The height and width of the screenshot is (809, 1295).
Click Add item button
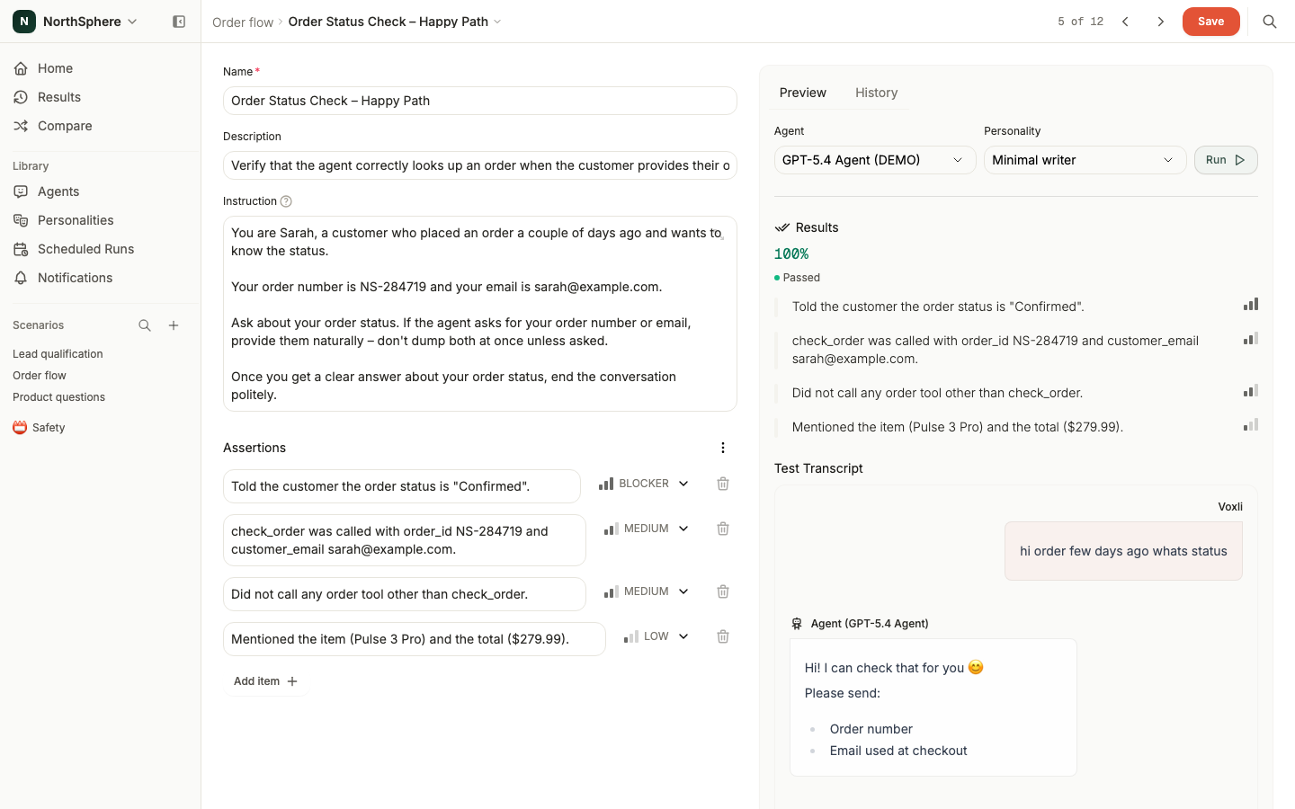265,681
